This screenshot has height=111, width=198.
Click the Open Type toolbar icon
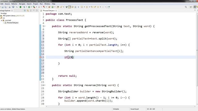[x=58, y=7]
